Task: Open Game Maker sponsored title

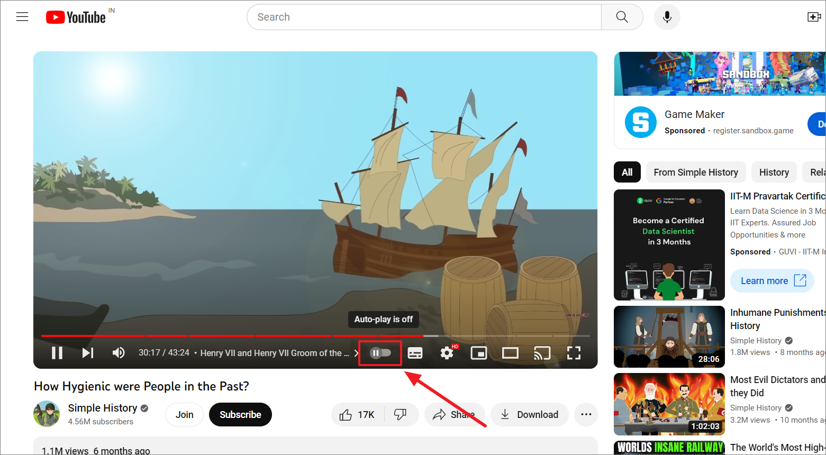Action: pyautogui.click(x=694, y=114)
